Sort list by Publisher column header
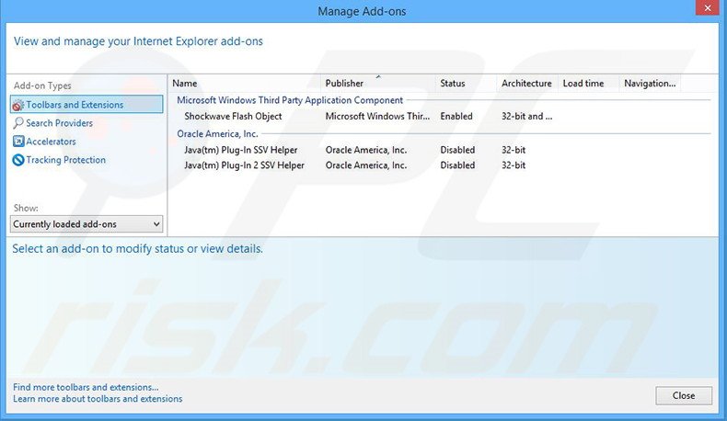 tap(378, 84)
